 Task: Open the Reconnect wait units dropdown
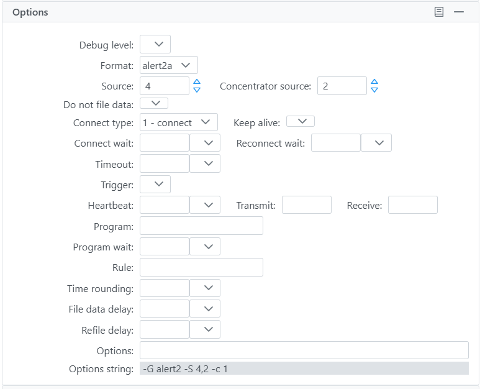click(x=376, y=143)
